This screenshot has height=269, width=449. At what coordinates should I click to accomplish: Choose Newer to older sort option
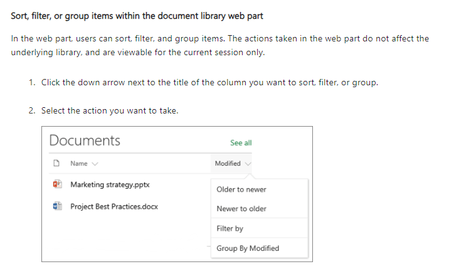click(x=241, y=209)
